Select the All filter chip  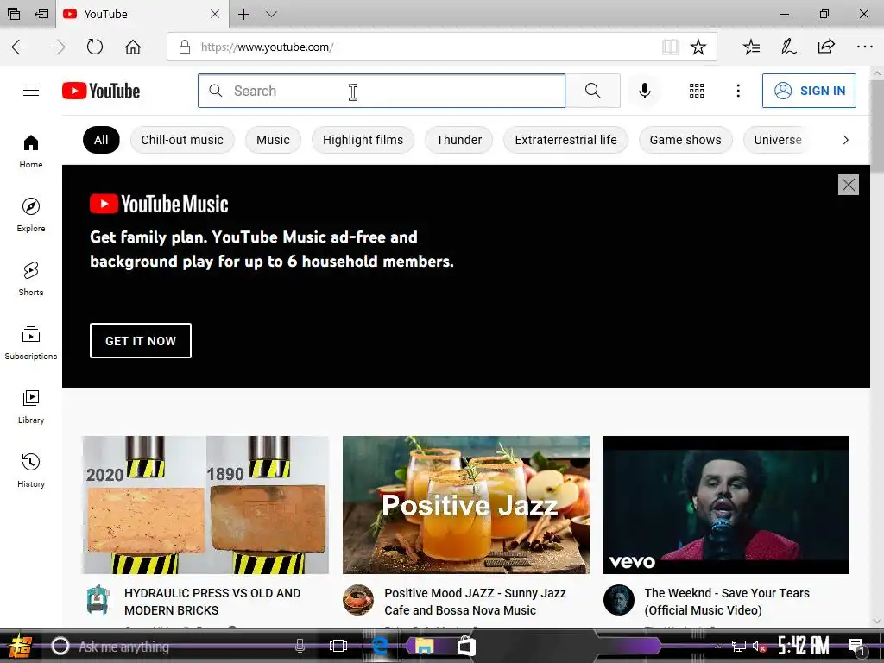point(101,140)
